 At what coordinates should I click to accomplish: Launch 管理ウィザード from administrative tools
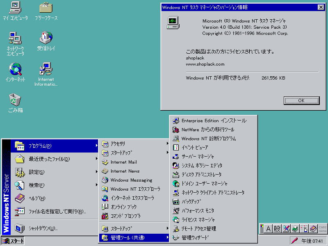[213, 238]
